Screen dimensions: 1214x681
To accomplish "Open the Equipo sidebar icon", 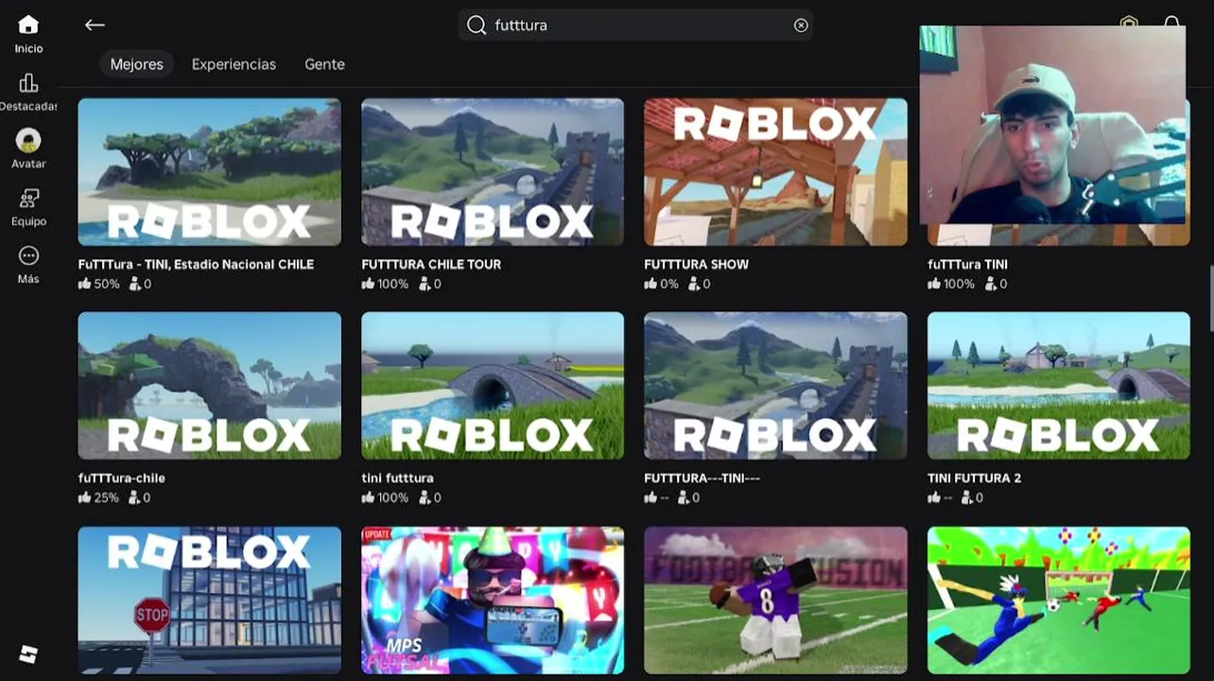I will pyautogui.click(x=28, y=199).
